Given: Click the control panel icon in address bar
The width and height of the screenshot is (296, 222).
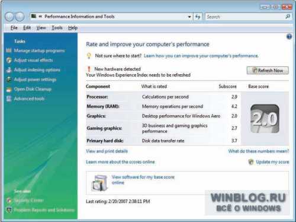Looking at the screenshot, I should coord(34,16).
